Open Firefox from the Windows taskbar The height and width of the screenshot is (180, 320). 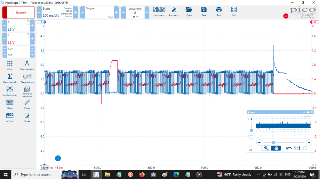[x=142, y=175]
